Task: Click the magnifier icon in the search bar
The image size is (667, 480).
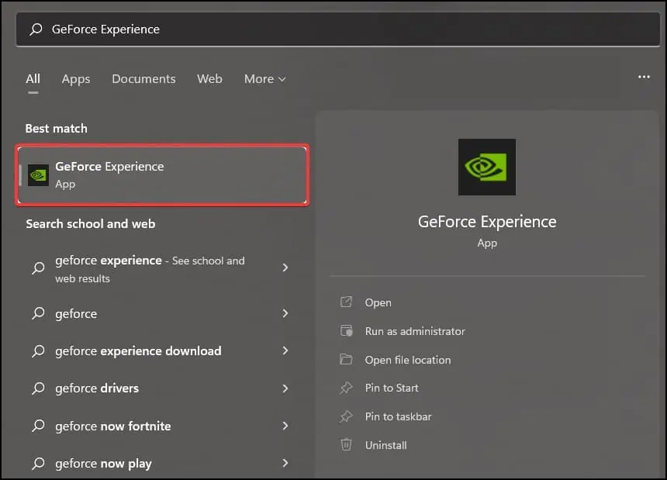Action: (x=37, y=29)
